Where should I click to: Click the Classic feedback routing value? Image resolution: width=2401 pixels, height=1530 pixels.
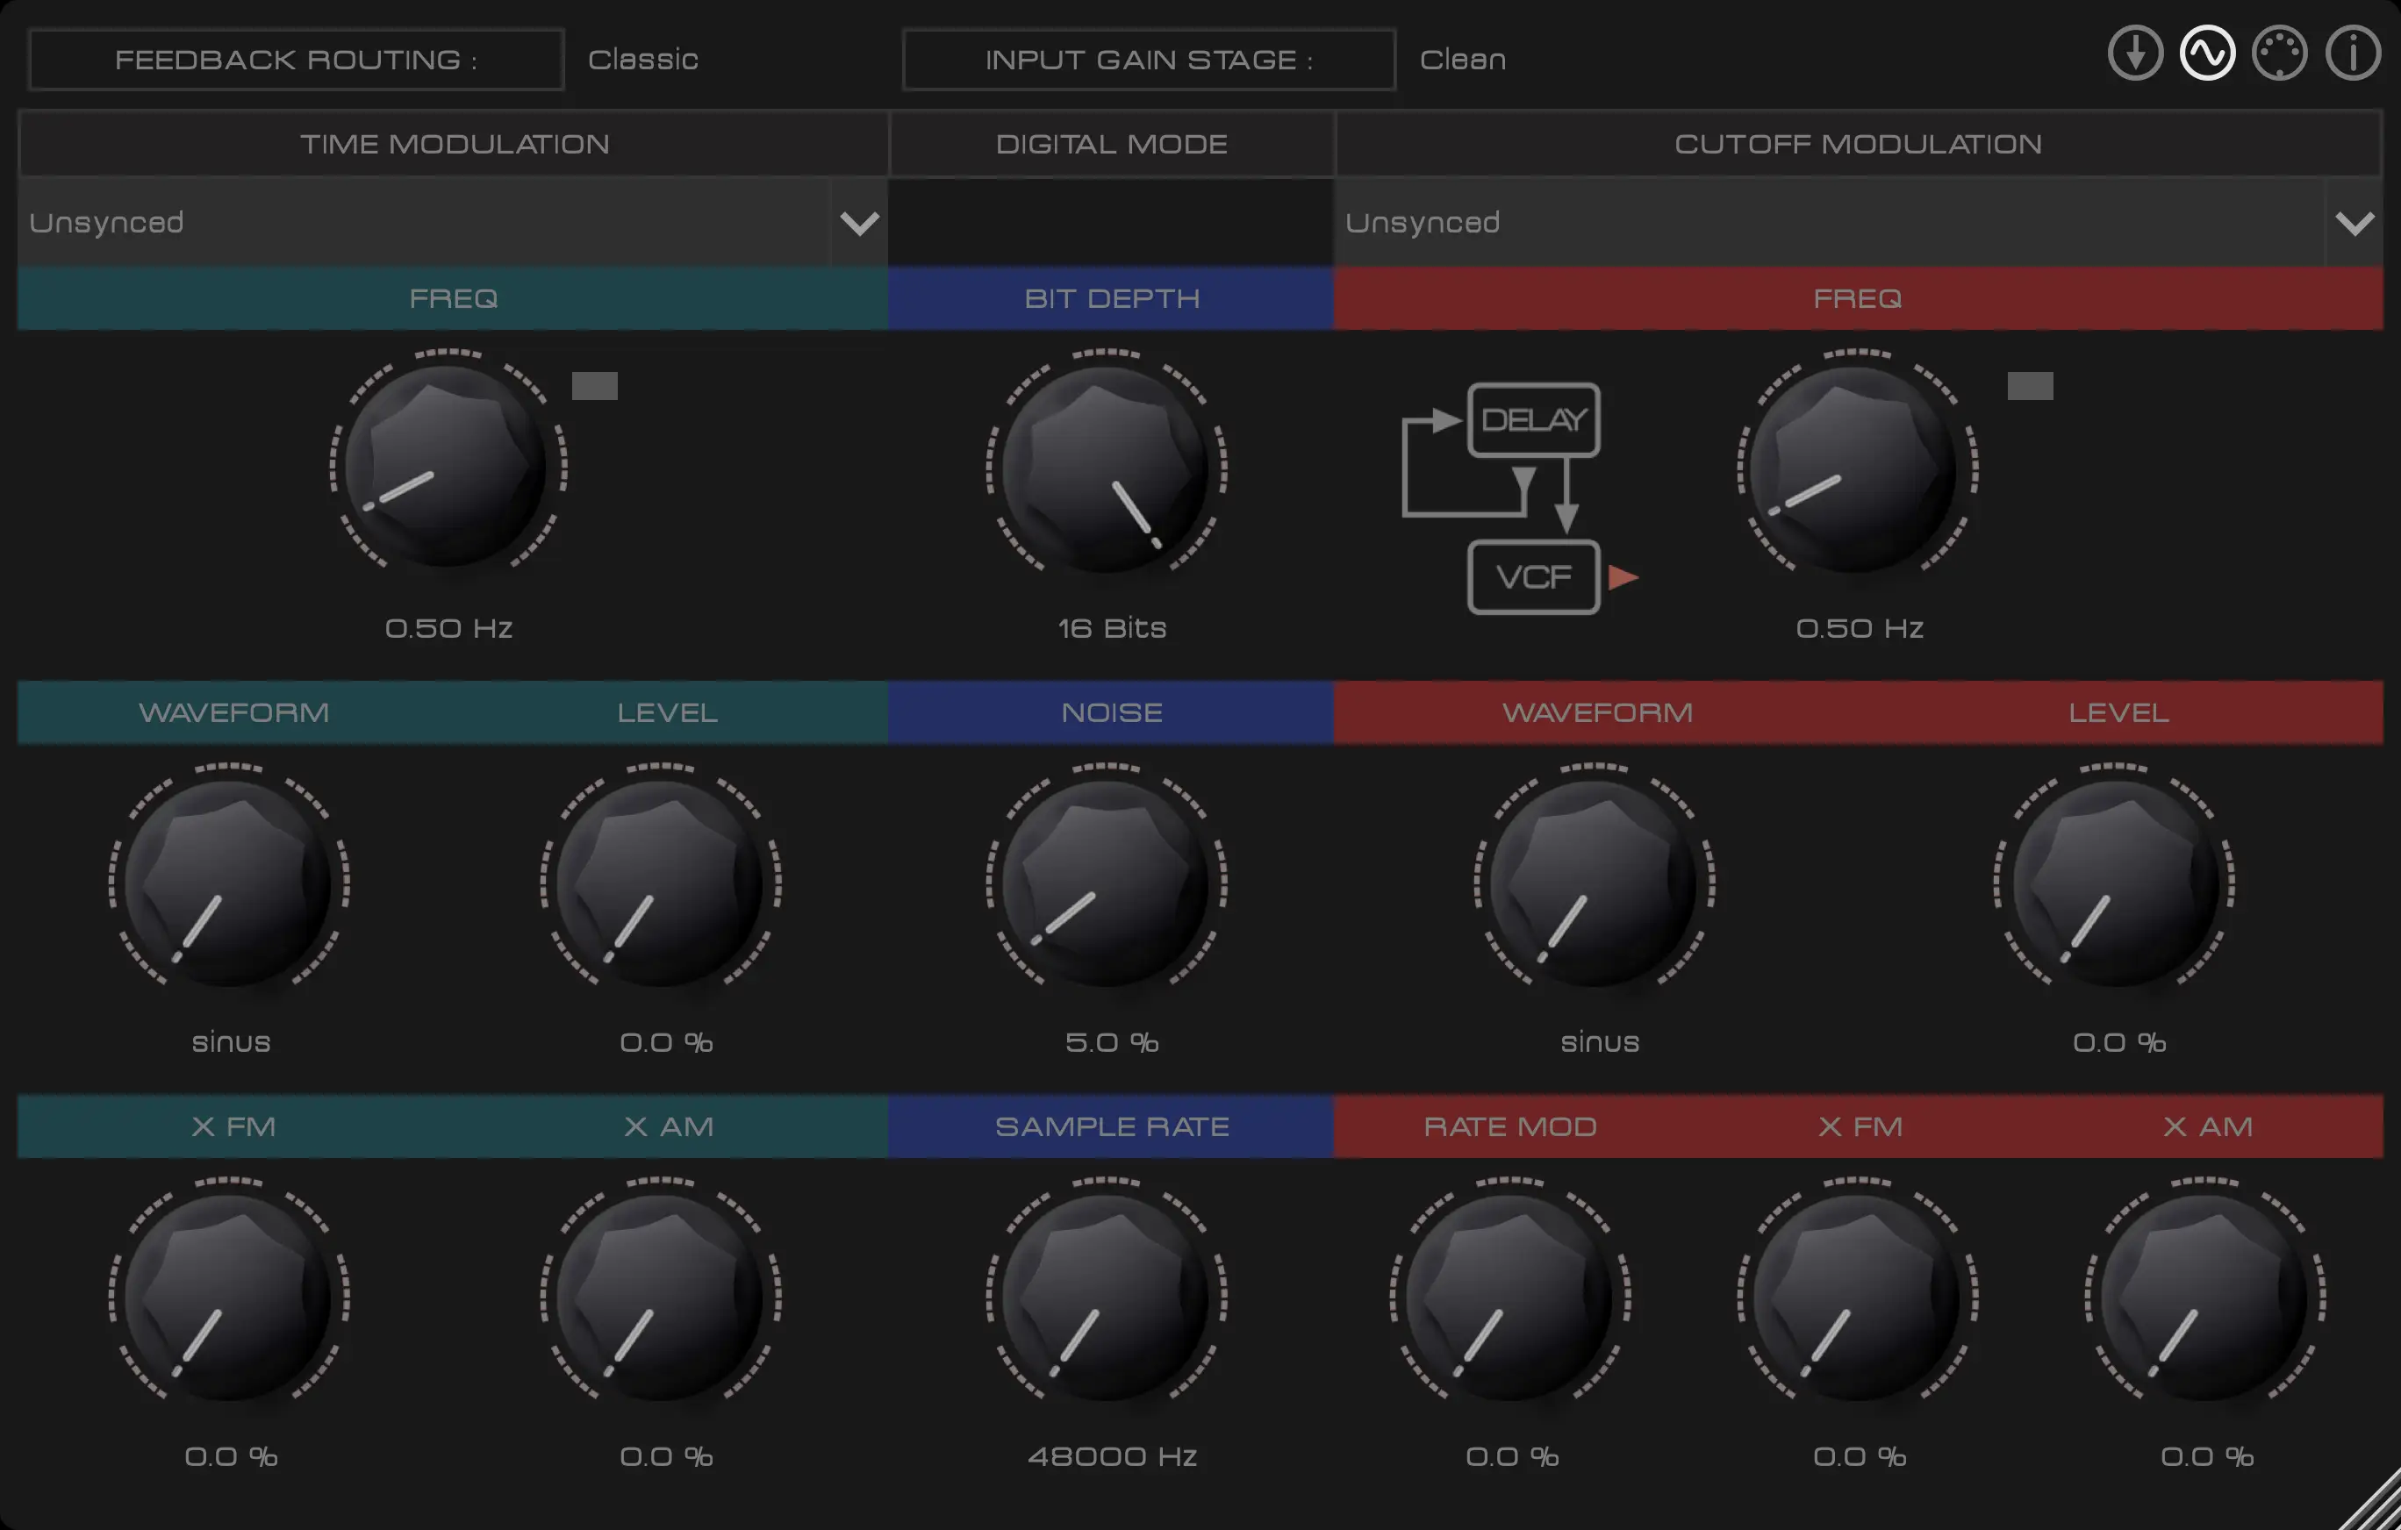pyautogui.click(x=643, y=60)
